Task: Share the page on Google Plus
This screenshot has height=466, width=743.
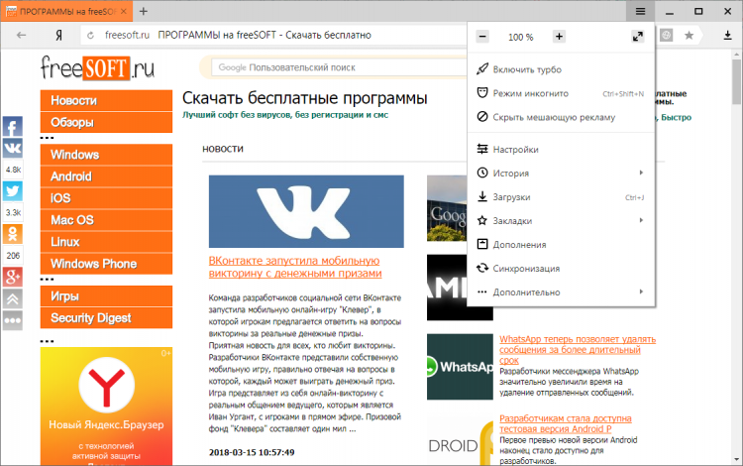Action: 12,278
